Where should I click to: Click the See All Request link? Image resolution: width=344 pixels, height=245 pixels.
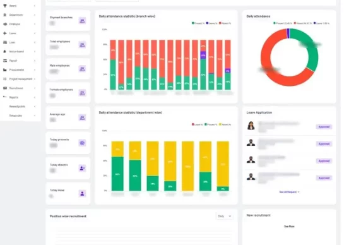(289, 192)
